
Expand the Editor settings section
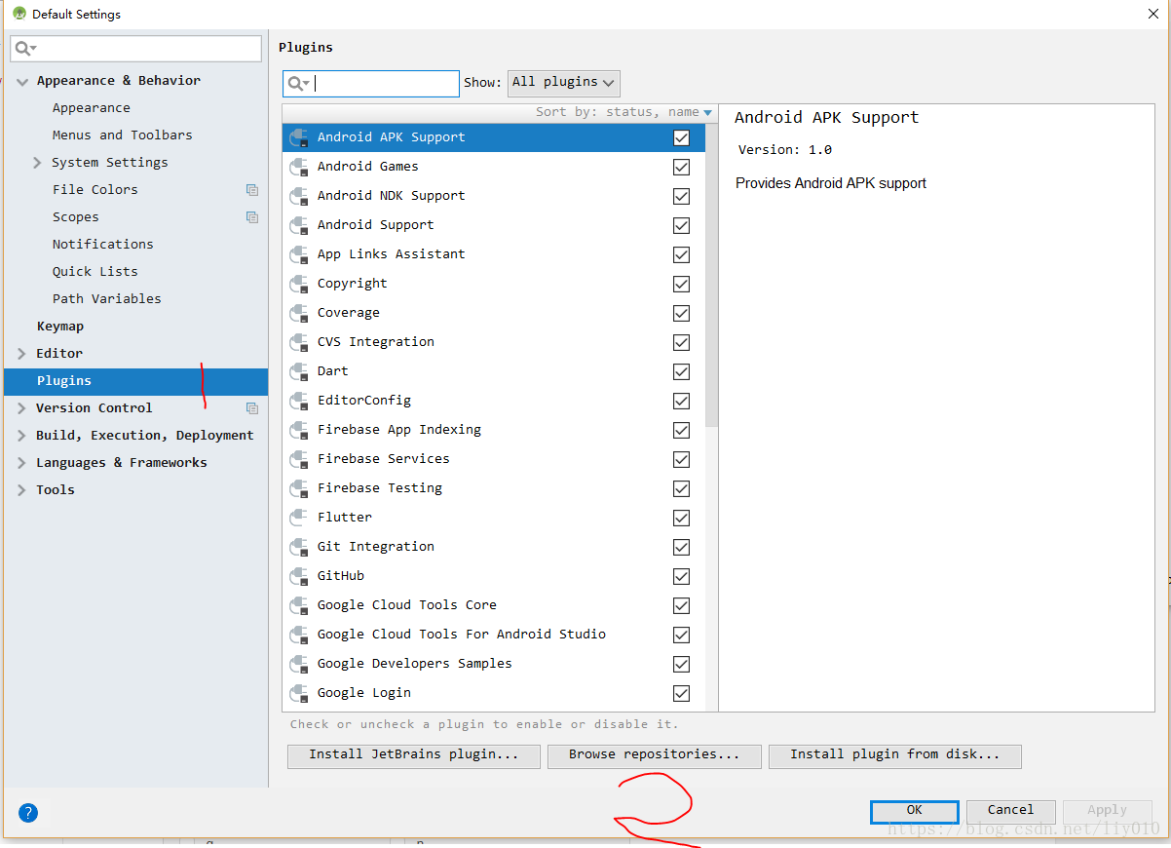click(x=21, y=354)
